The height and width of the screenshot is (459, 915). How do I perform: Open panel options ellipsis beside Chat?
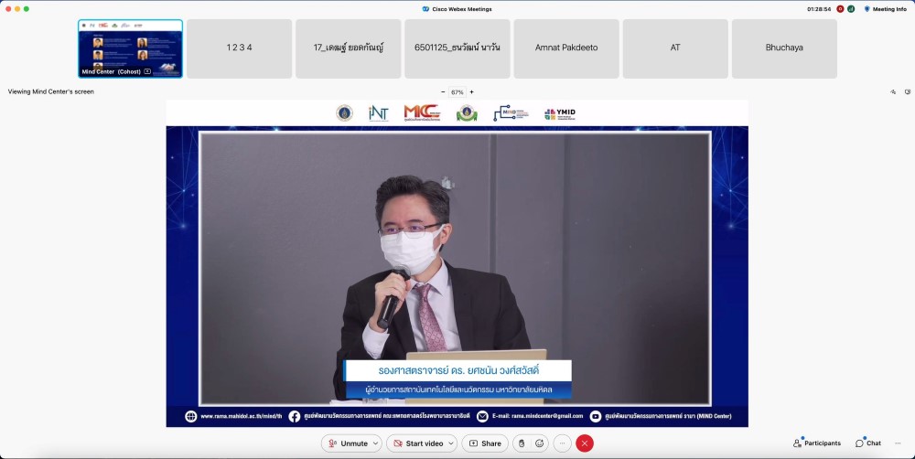pyautogui.click(x=897, y=443)
